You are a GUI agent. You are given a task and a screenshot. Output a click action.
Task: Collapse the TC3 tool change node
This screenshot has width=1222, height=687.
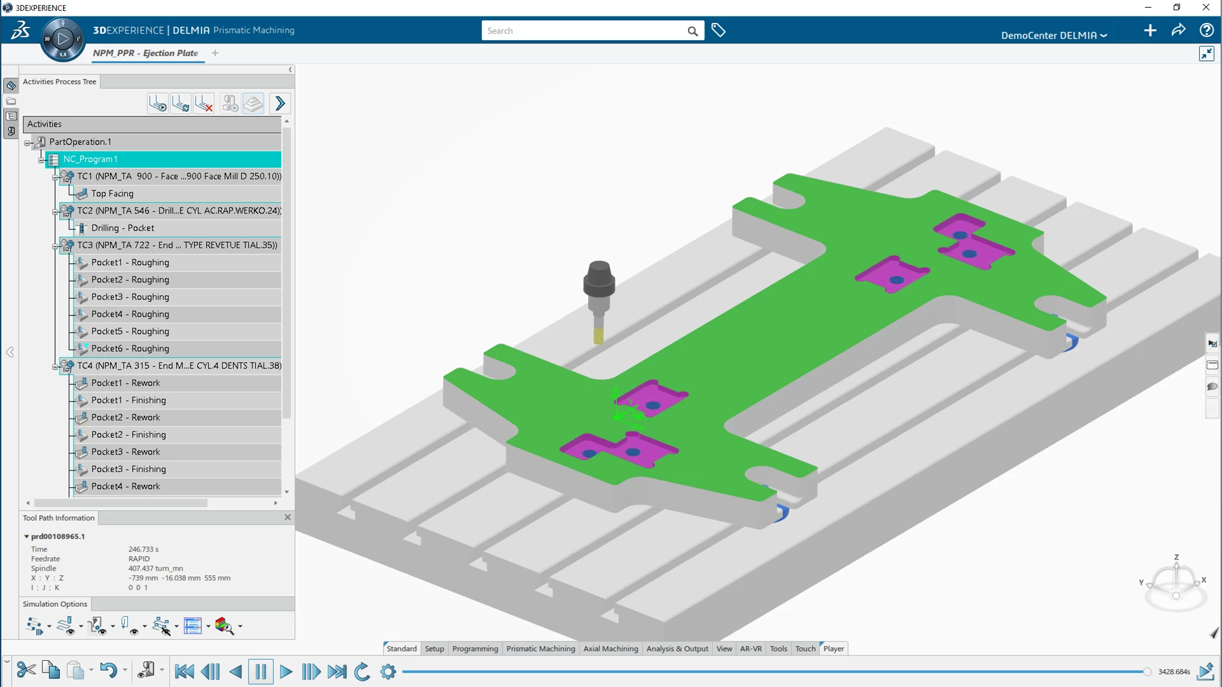click(x=55, y=246)
